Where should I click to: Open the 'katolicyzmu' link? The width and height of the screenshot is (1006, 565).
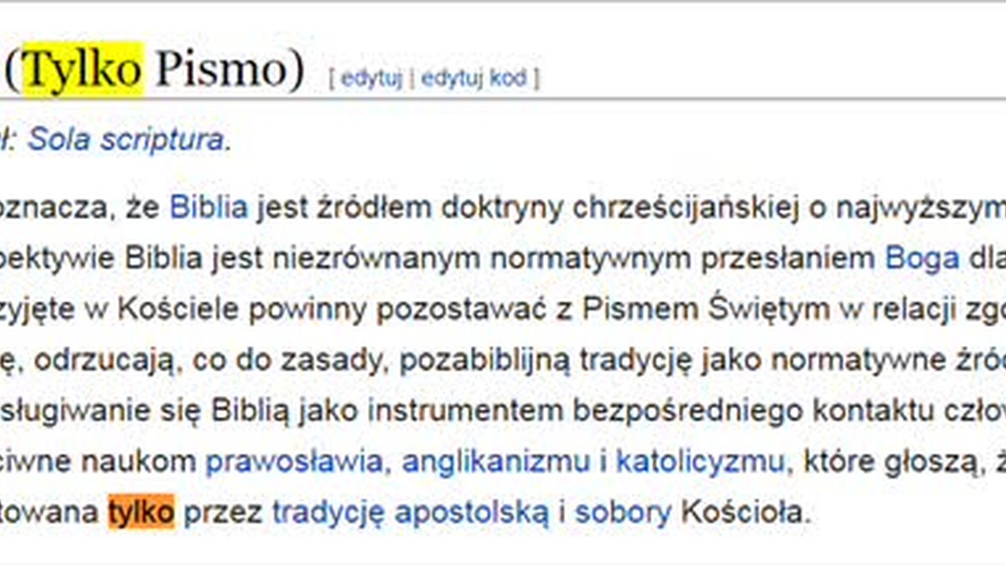pos(699,462)
